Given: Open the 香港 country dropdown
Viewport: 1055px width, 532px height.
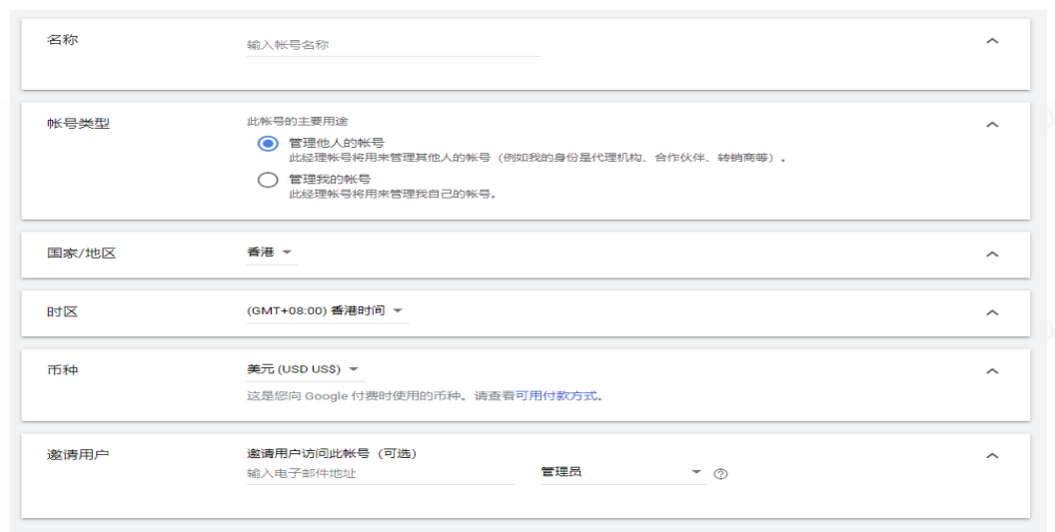Looking at the screenshot, I should point(271,253).
